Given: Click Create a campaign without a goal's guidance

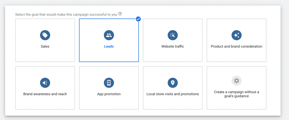Looking at the screenshot, I should (x=237, y=94).
